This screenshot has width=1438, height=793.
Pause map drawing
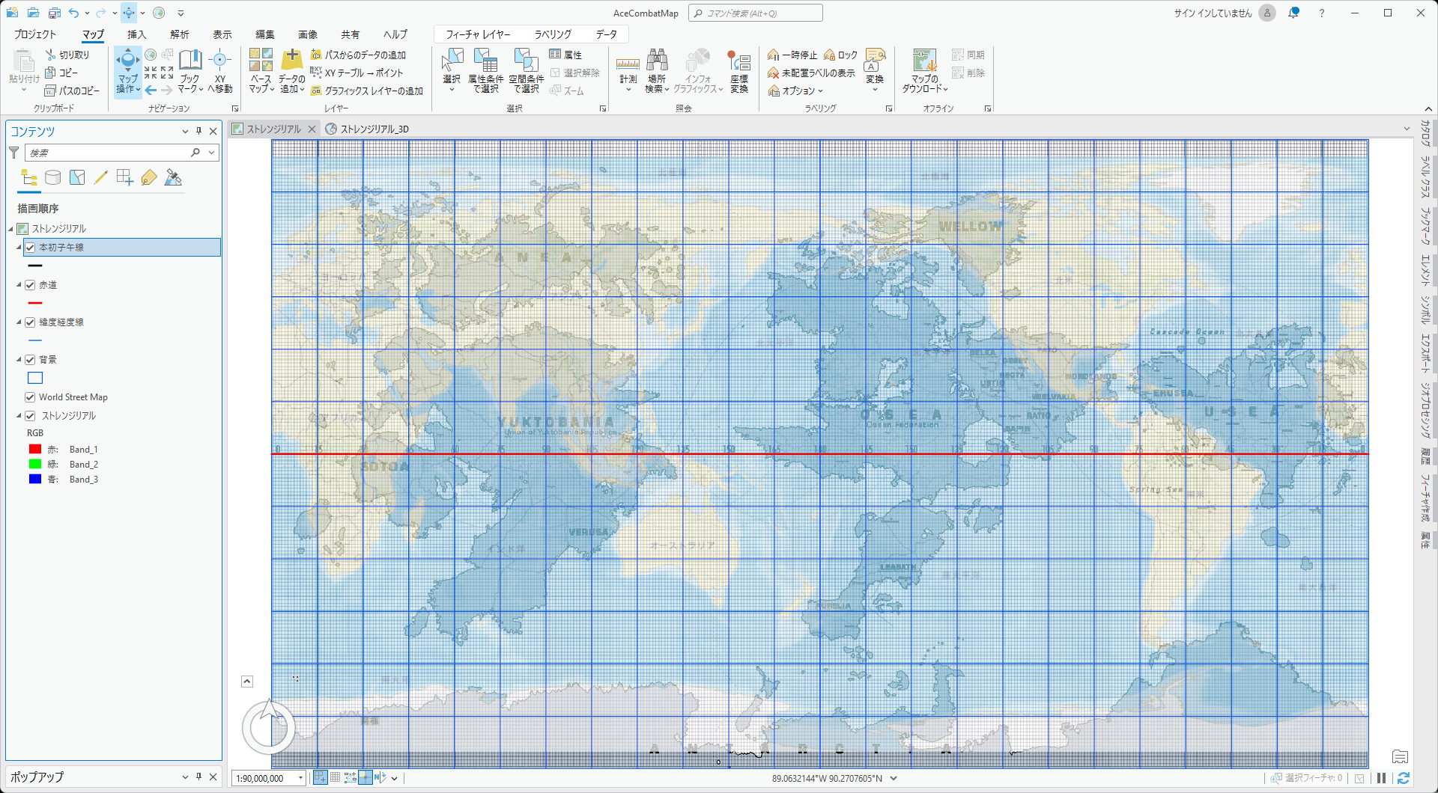tap(1382, 778)
